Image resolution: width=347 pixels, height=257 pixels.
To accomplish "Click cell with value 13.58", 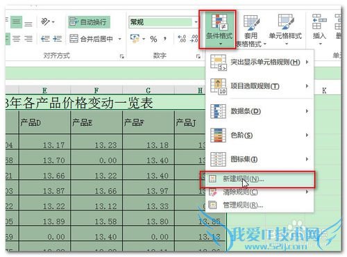I will coord(96,219).
